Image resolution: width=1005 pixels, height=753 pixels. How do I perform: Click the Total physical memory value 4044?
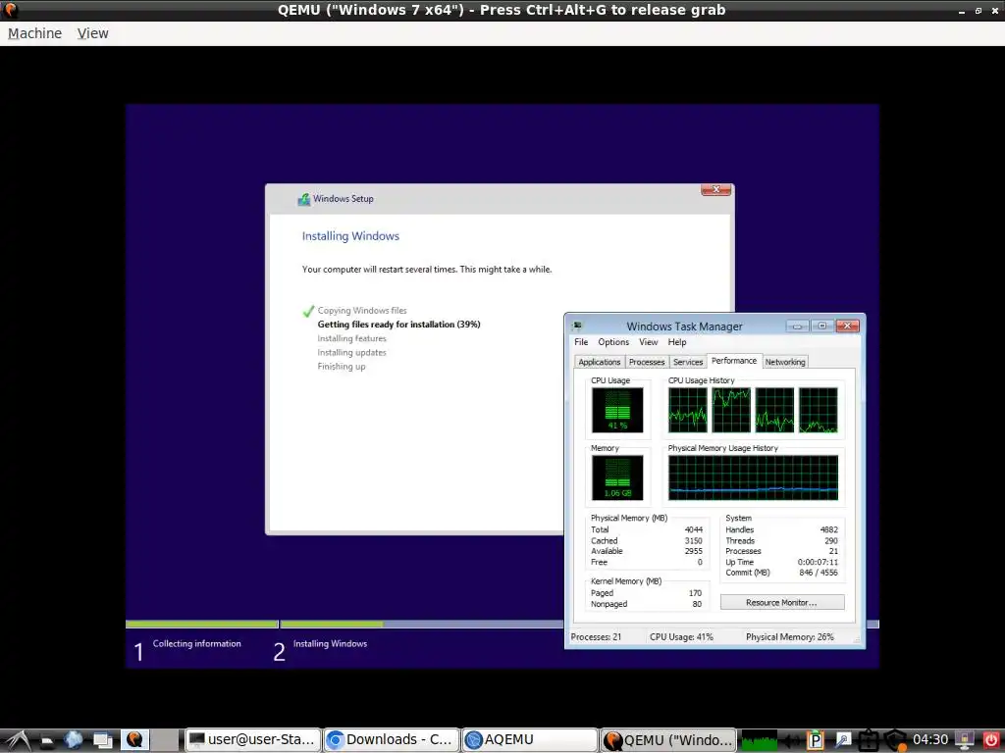(694, 530)
